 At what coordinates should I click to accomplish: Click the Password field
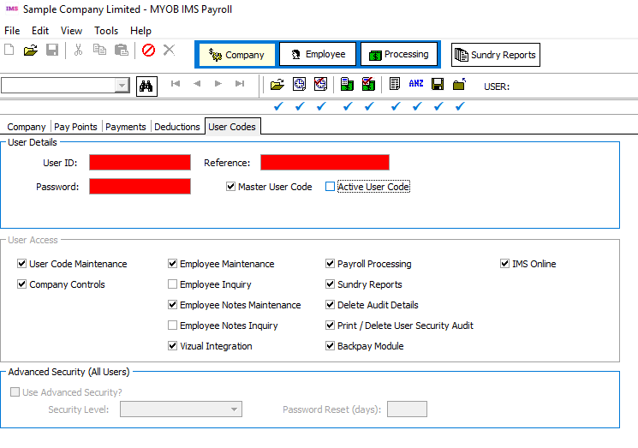[140, 187]
